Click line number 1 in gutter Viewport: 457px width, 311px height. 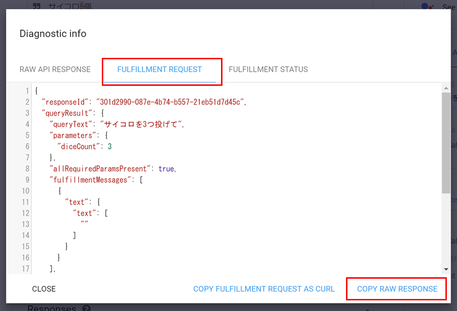tap(27, 91)
